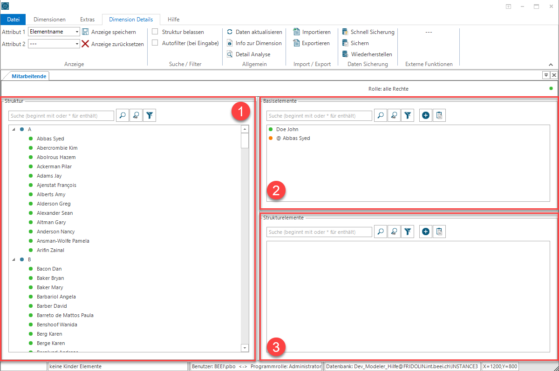The width and height of the screenshot is (559, 371).
Task: Click the Info zur Dimension label
Action: click(259, 43)
